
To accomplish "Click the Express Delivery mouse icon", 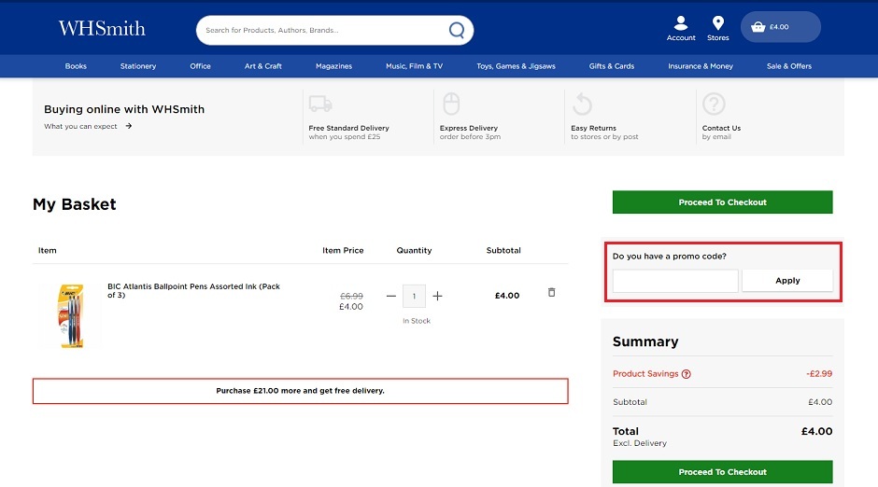I will pos(451,104).
